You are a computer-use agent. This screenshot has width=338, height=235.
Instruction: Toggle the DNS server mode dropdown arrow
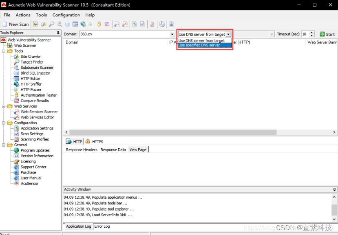coord(228,34)
